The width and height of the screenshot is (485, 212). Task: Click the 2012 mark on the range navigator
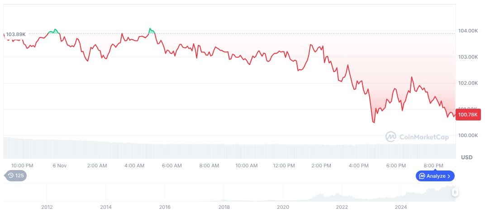point(47,207)
